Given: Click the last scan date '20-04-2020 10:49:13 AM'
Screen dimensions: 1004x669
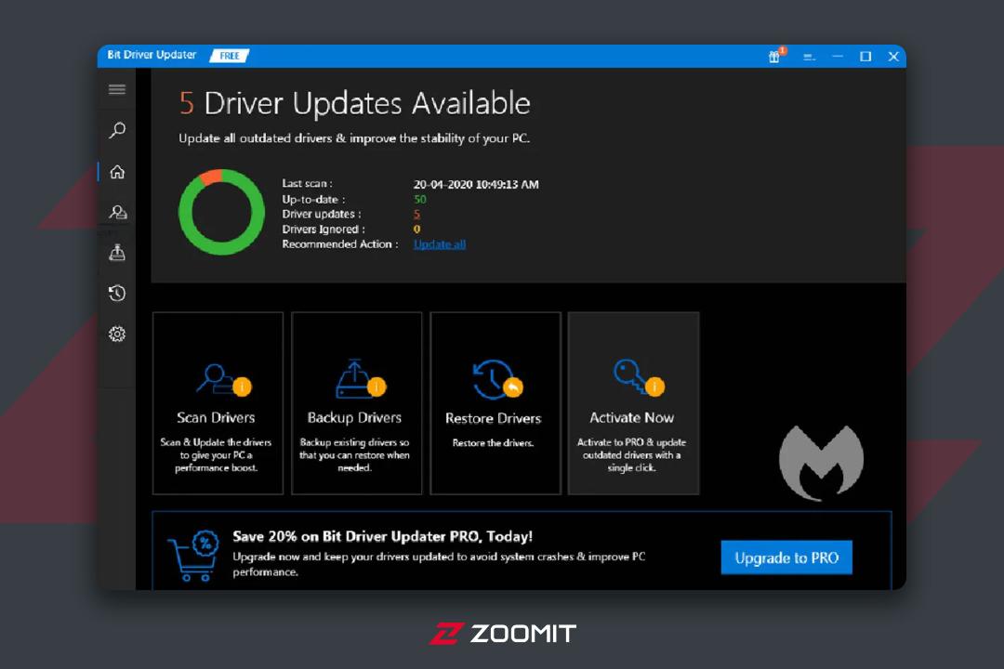Looking at the screenshot, I should [476, 184].
